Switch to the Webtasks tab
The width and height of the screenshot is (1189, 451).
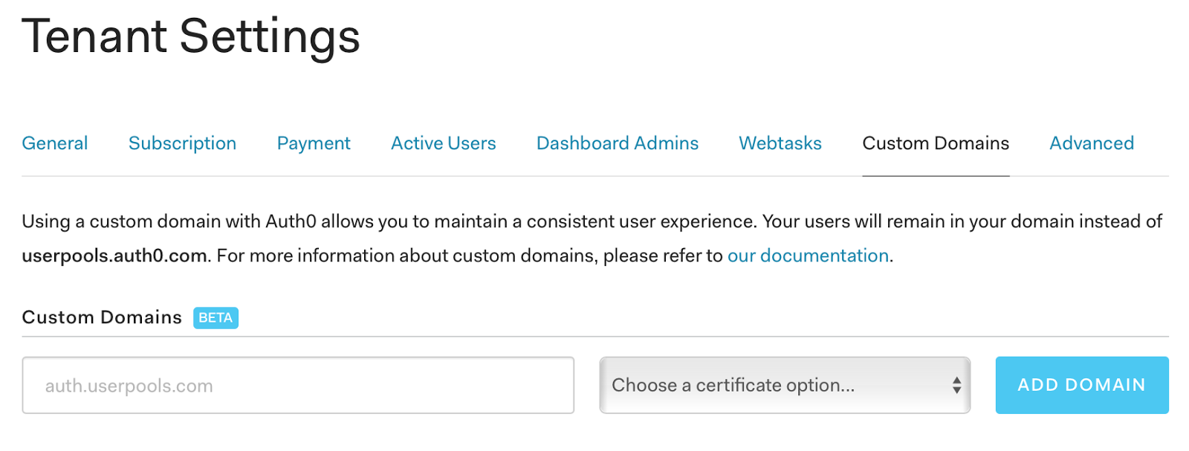(x=780, y=143)
